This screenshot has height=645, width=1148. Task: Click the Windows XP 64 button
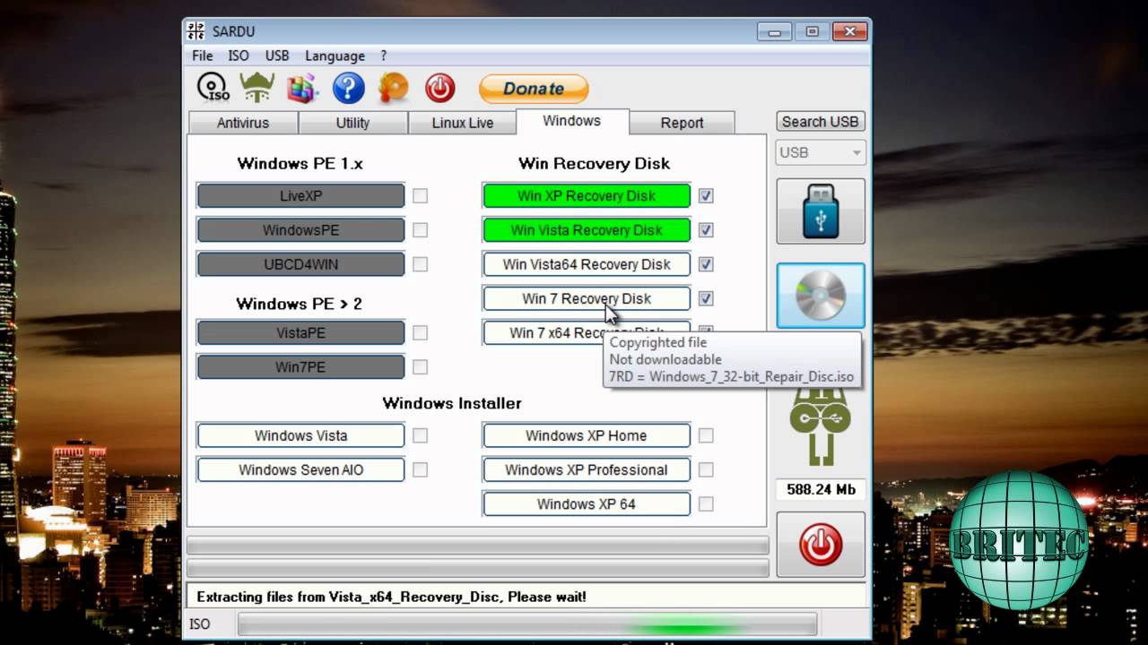tap(587, 503)
